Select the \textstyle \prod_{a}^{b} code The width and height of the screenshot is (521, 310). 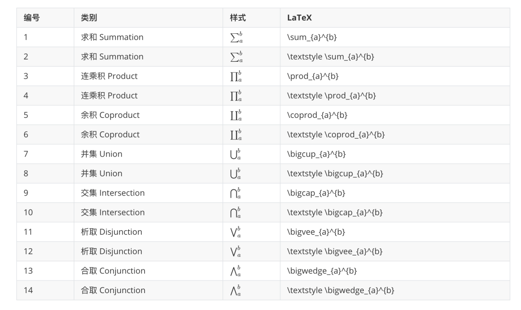pos(331,96)
